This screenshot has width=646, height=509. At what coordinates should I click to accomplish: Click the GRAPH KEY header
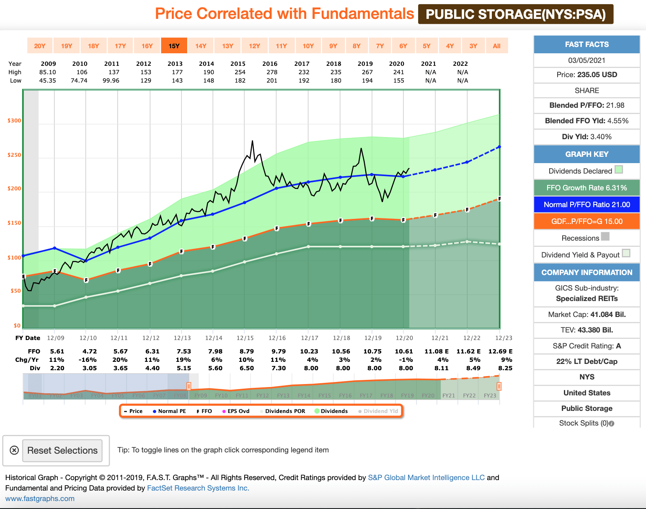[x=587, y=154]
